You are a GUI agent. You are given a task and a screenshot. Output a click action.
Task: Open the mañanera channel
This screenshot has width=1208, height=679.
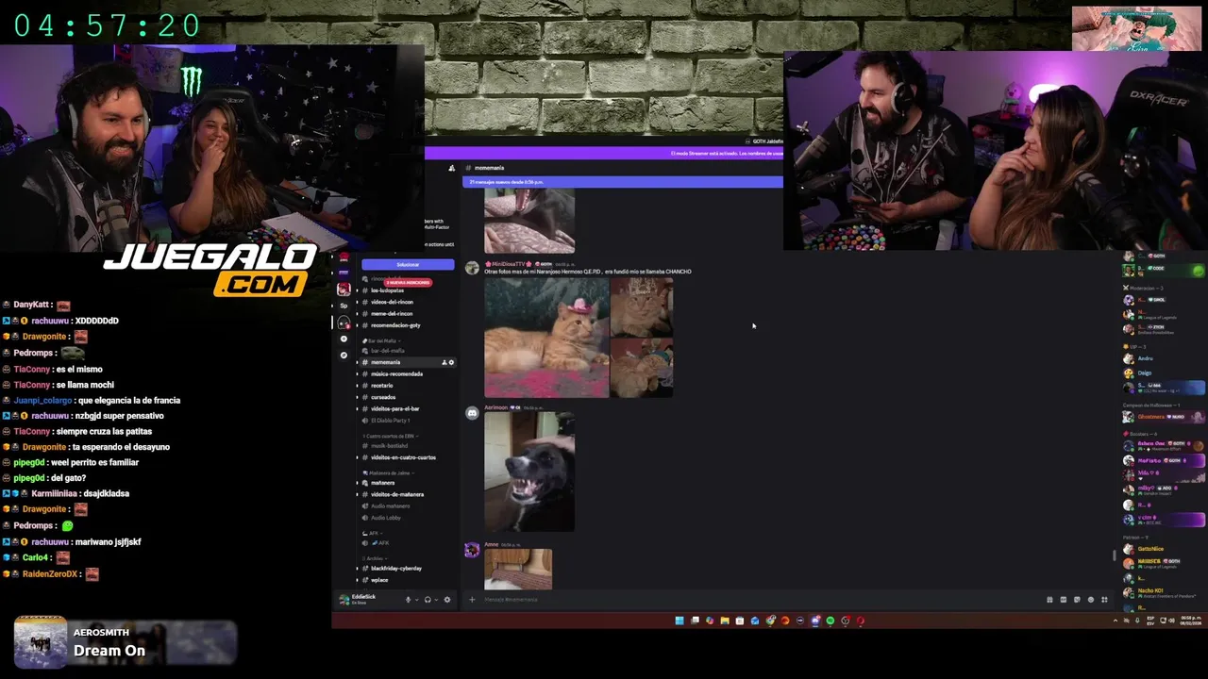pyautogui.click(x=382, y=483)
